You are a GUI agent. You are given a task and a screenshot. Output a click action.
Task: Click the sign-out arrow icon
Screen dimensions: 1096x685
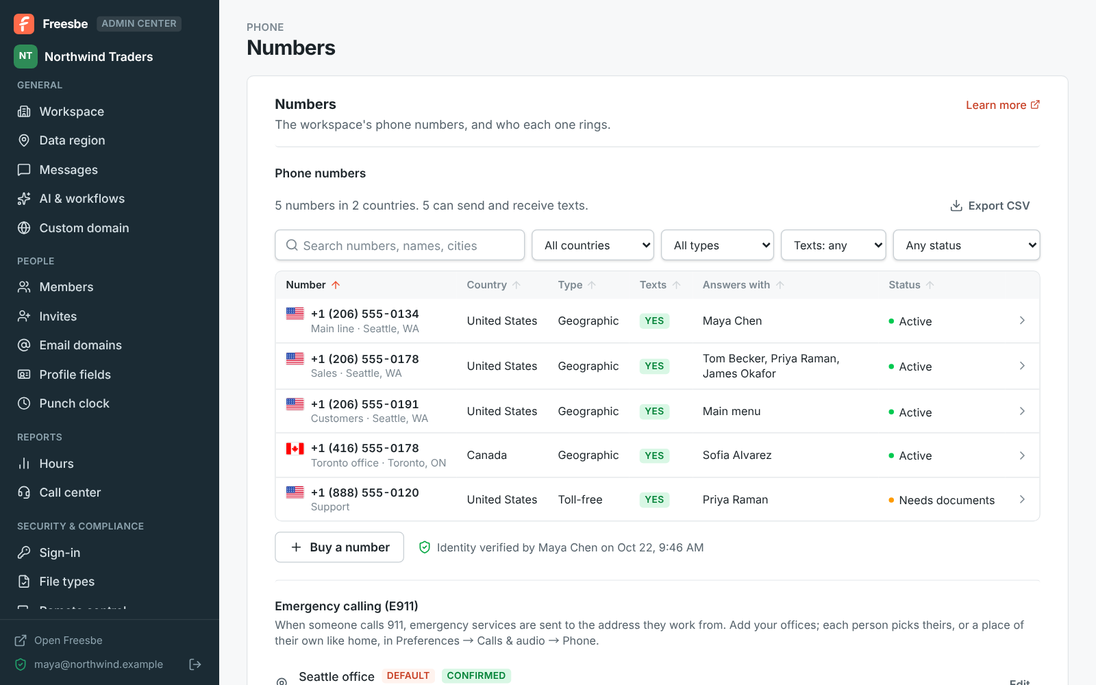(195, 664)
